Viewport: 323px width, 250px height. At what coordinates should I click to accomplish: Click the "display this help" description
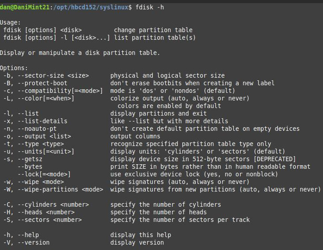pos(141,235)
